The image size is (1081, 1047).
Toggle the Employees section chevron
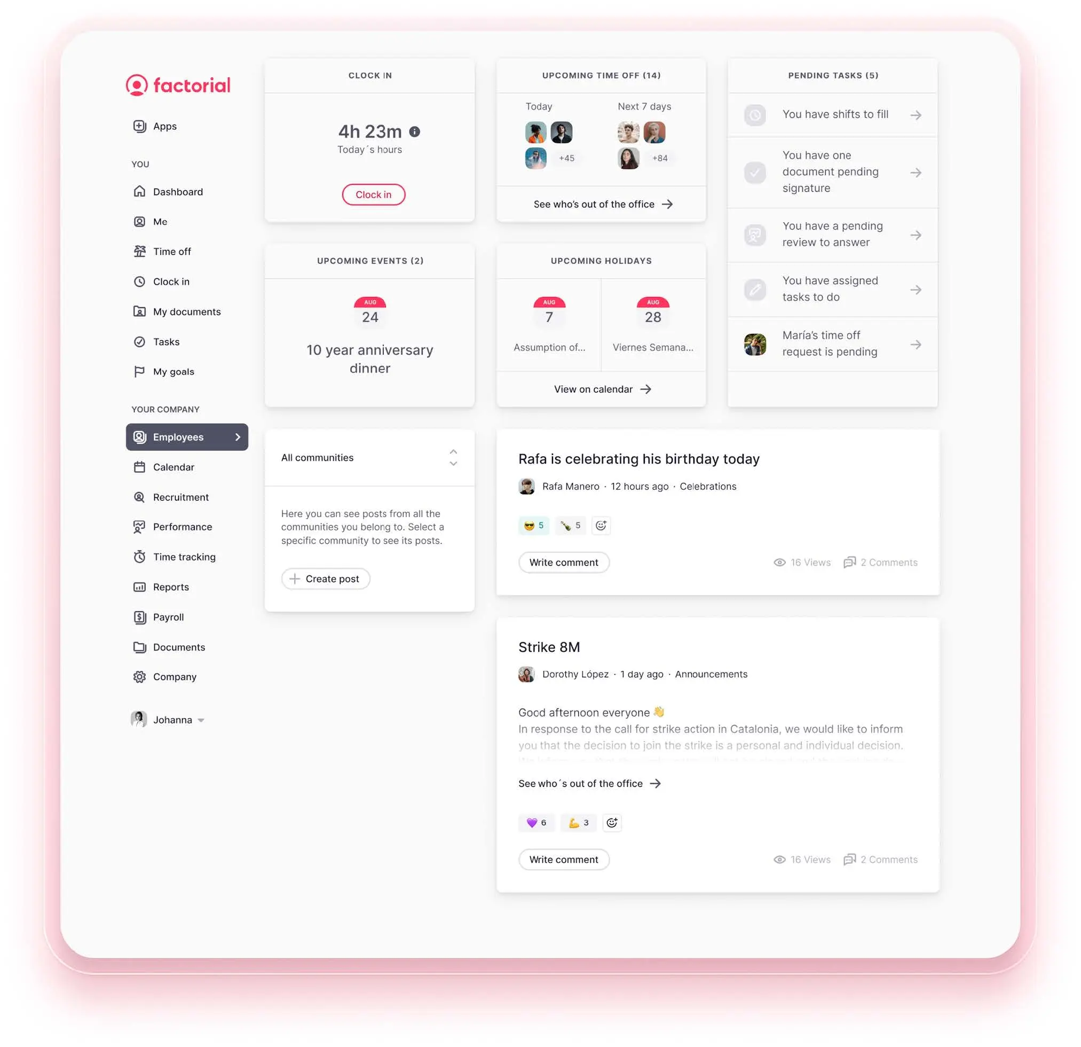pos(239,436)
